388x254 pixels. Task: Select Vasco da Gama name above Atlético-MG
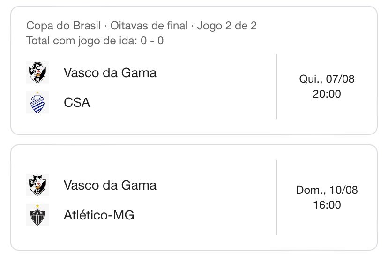pyautogui.click(x=110, y=185)
